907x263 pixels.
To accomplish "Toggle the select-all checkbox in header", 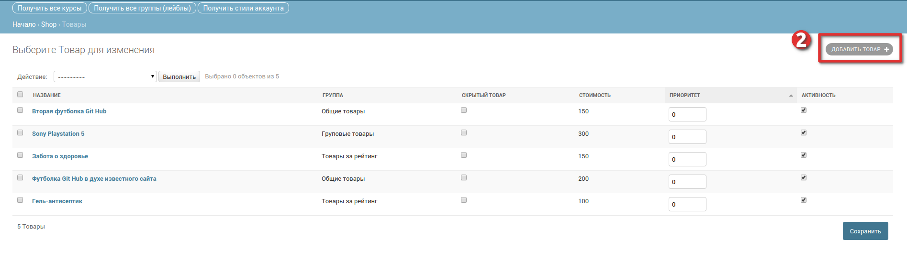I will click(20, 94).
